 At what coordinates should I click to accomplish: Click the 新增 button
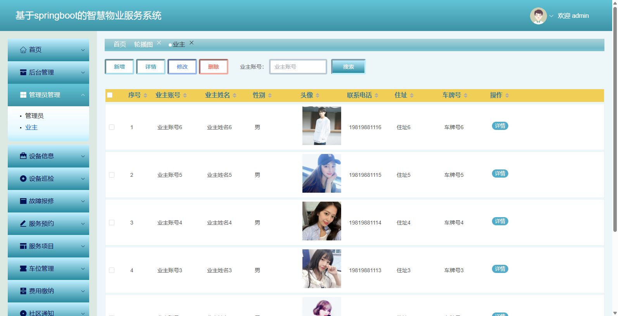click(119, 67)
